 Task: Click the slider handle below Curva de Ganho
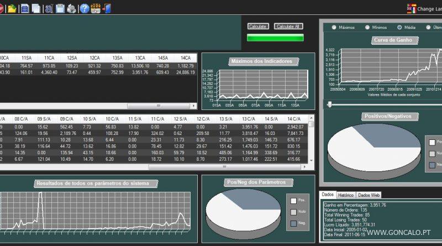coord(330,104)
